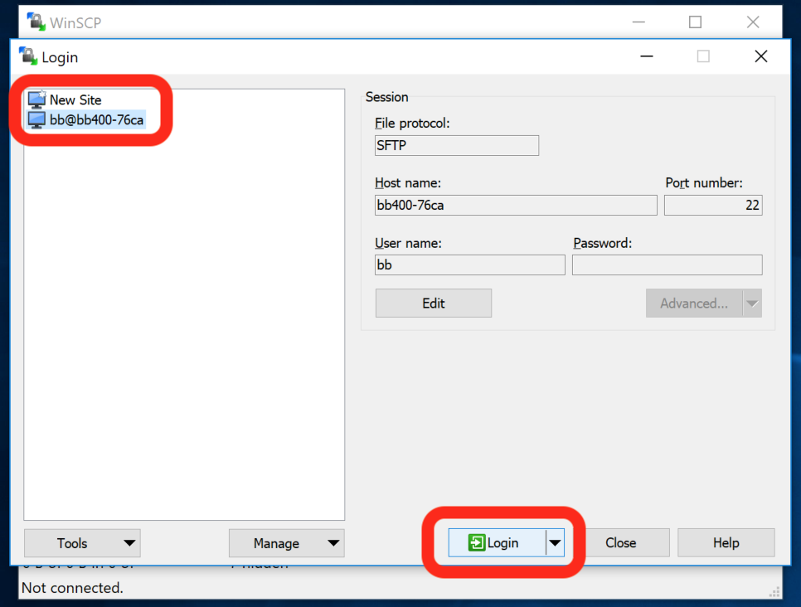
Task: Open Help for the login dialog
Action: (726, 543)
